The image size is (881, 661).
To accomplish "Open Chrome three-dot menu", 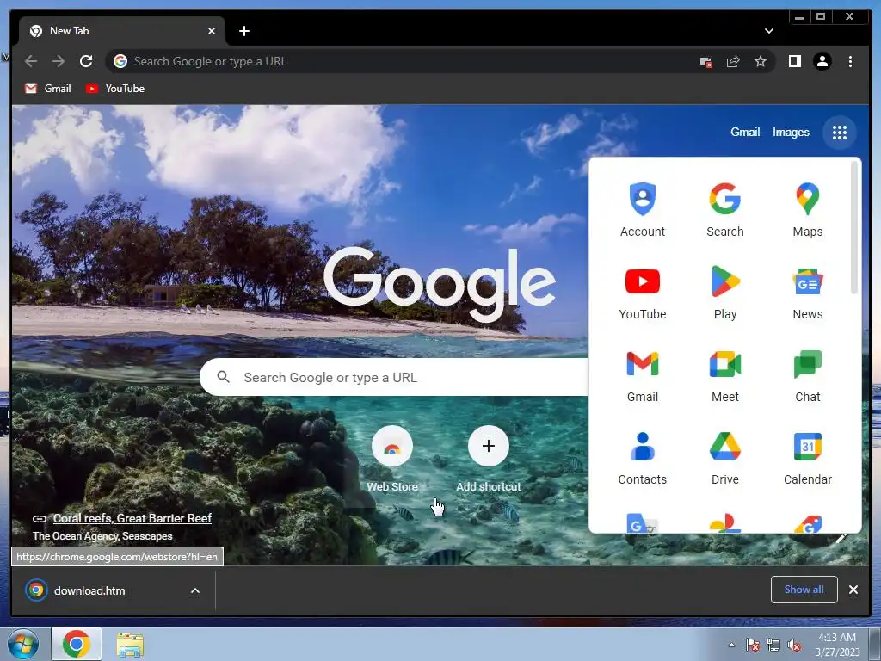I will coord(850,61).
